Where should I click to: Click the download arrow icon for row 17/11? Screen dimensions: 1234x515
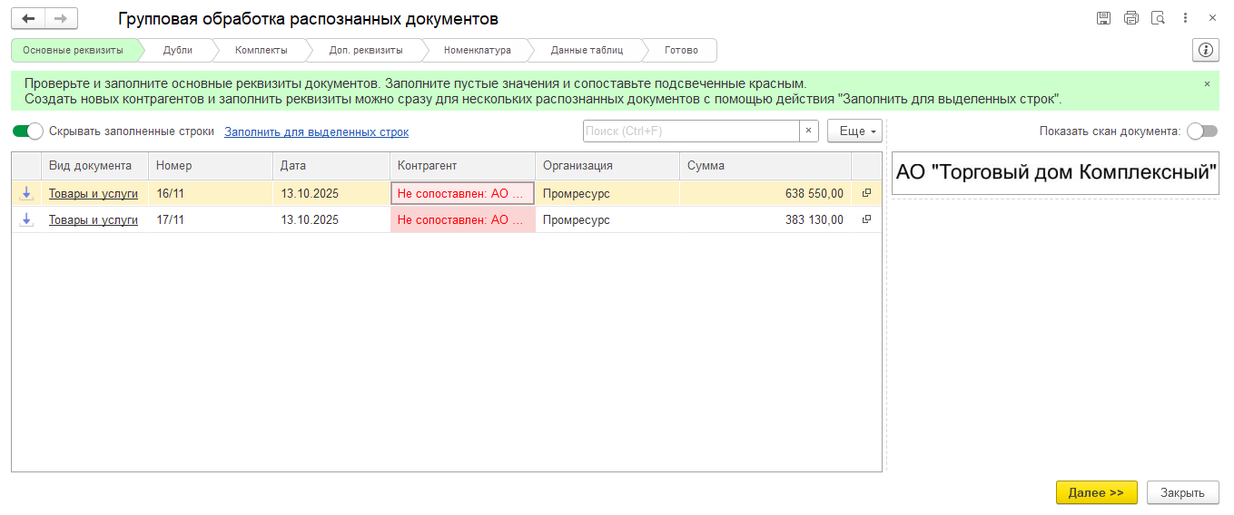click(26, 219)
